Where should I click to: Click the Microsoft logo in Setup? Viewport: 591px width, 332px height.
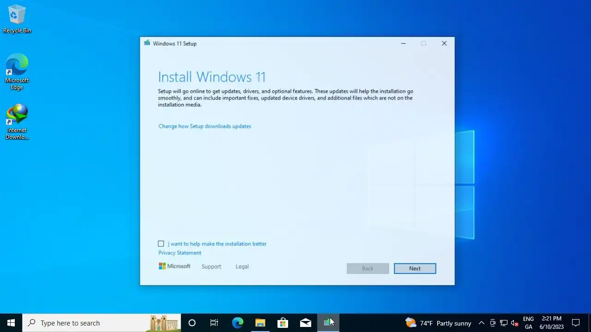175,266
